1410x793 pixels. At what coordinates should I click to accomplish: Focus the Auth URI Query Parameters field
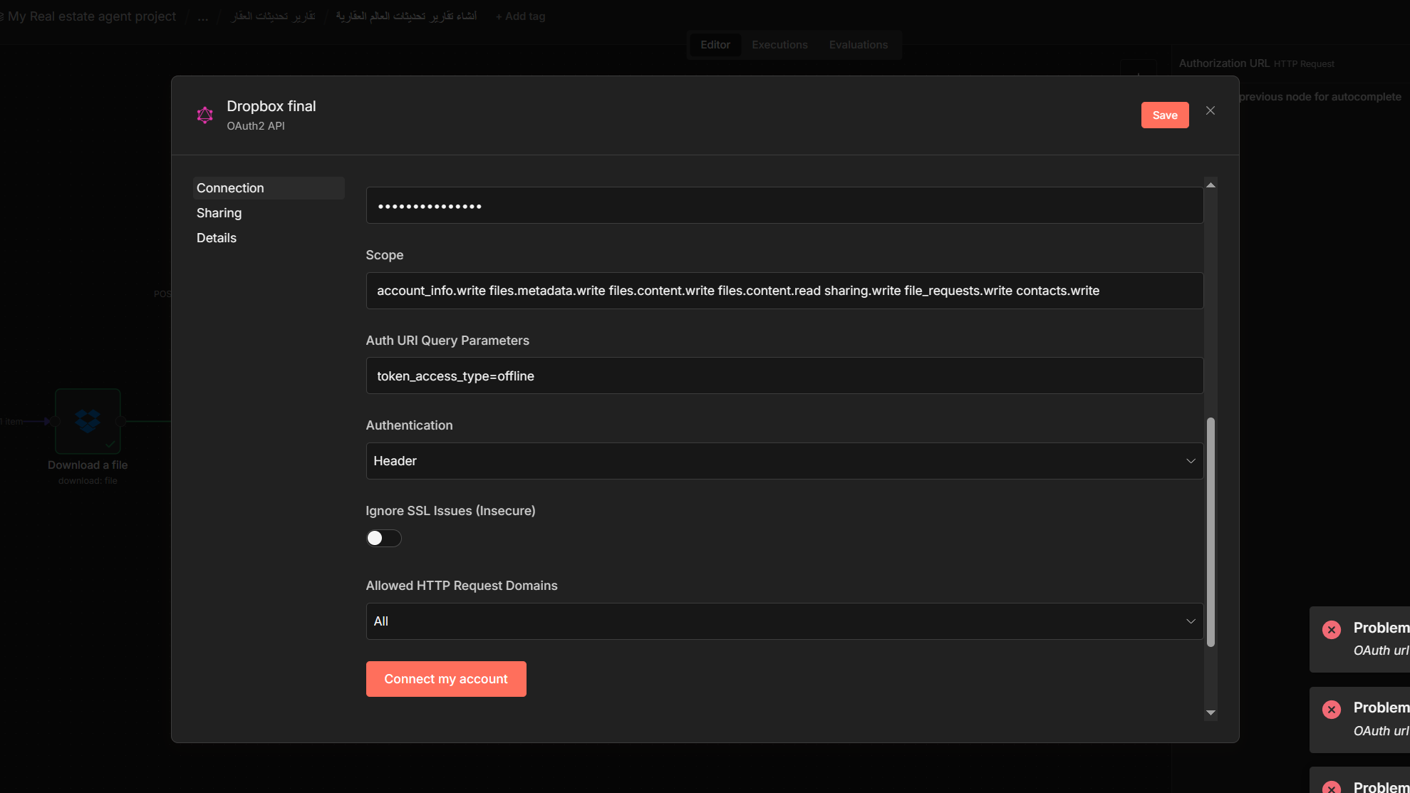point(784,376)
